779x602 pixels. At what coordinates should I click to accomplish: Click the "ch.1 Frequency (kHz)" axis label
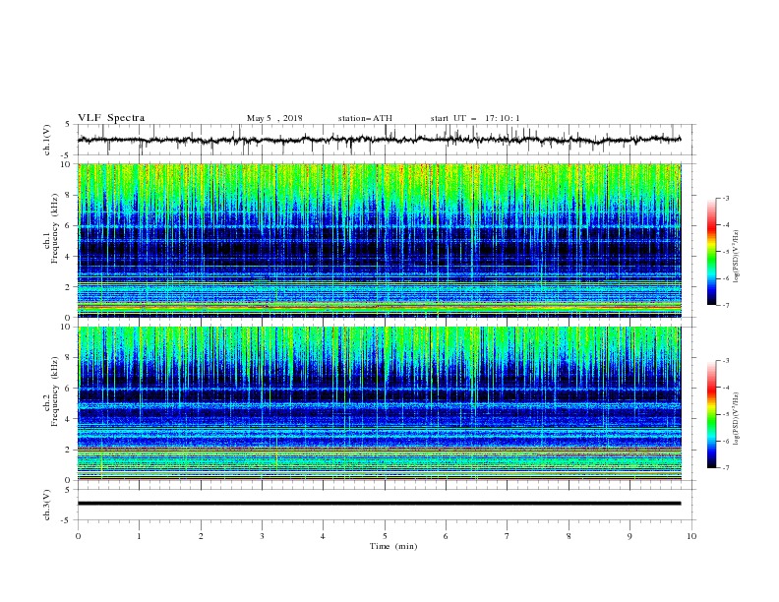click(x=51, y=229)
